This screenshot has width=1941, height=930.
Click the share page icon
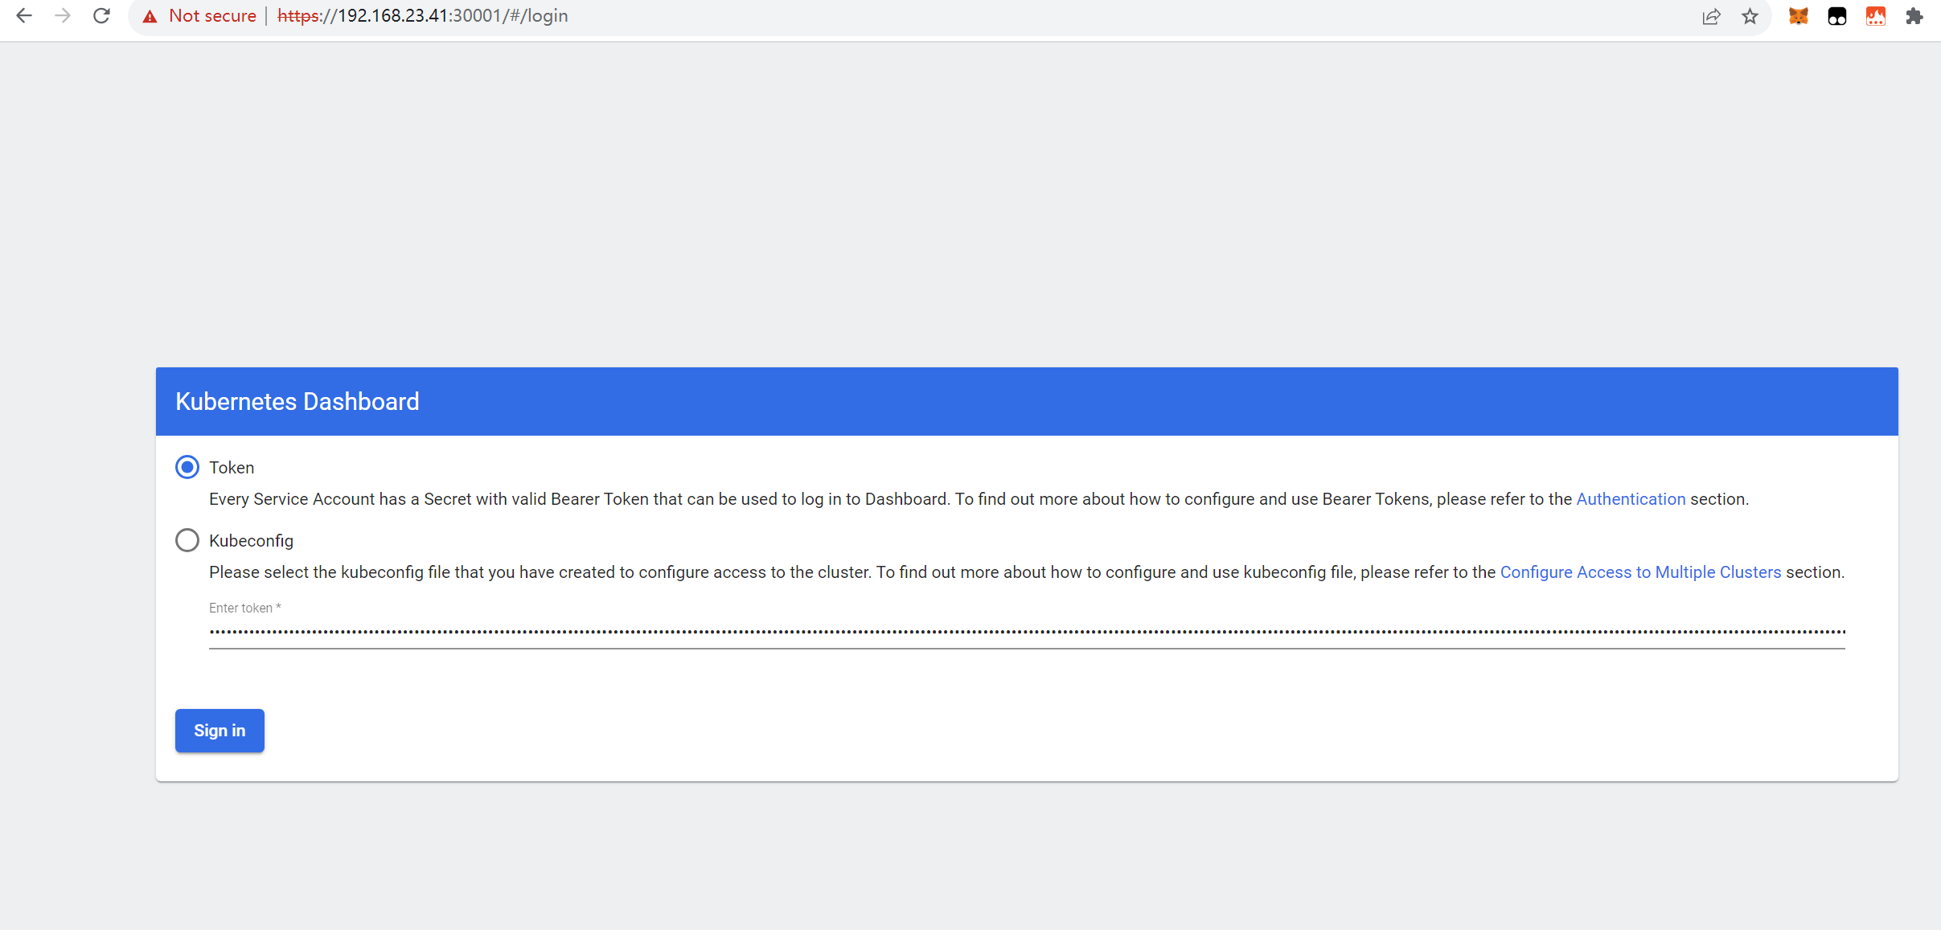1711,17
